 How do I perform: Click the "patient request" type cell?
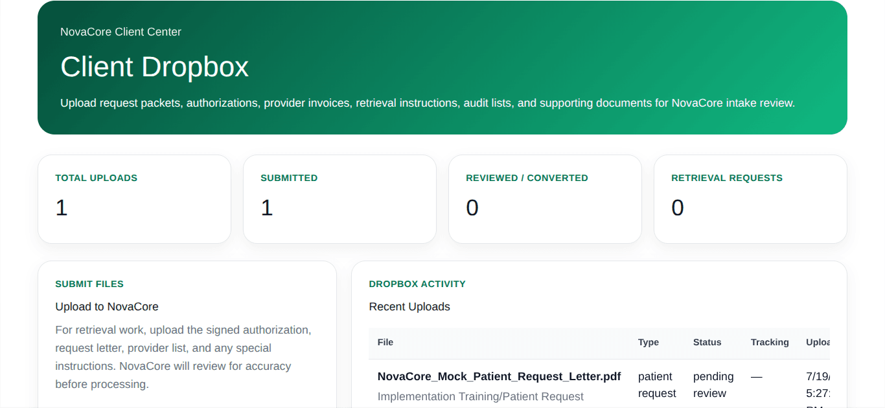point(657,385)
